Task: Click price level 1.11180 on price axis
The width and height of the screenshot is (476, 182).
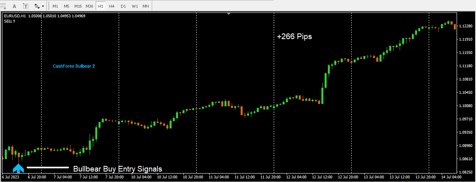Action: pyautogui.click(x=466, y=66)
